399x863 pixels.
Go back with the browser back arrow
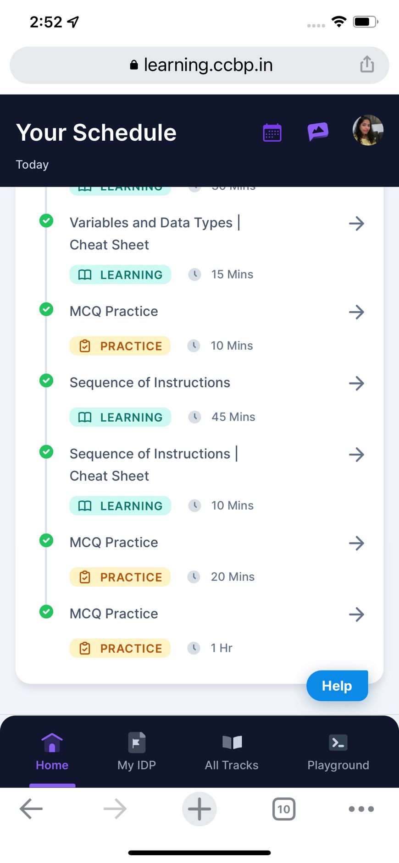pos(31,809)
